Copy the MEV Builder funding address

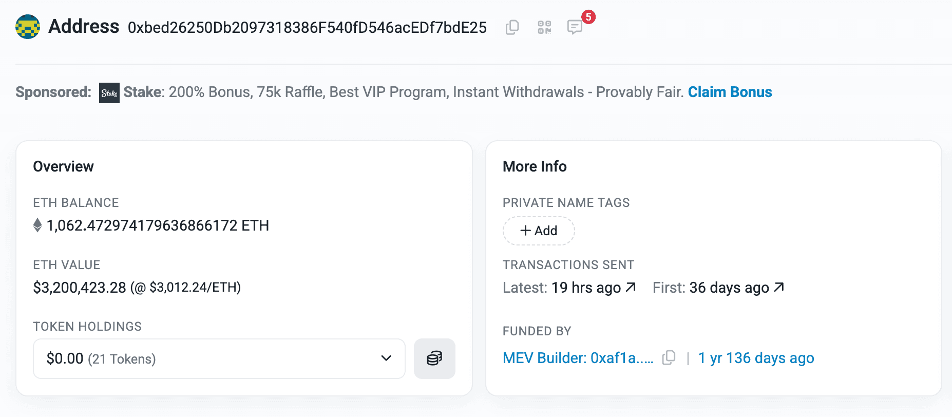(669, 358)
